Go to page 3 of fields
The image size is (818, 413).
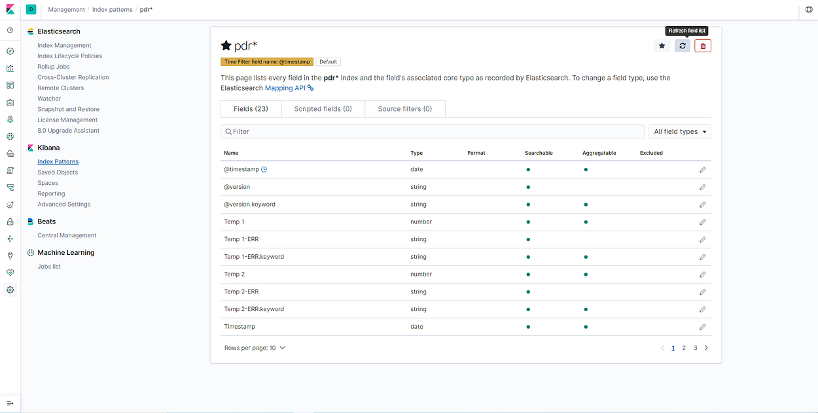pos(695,348)
